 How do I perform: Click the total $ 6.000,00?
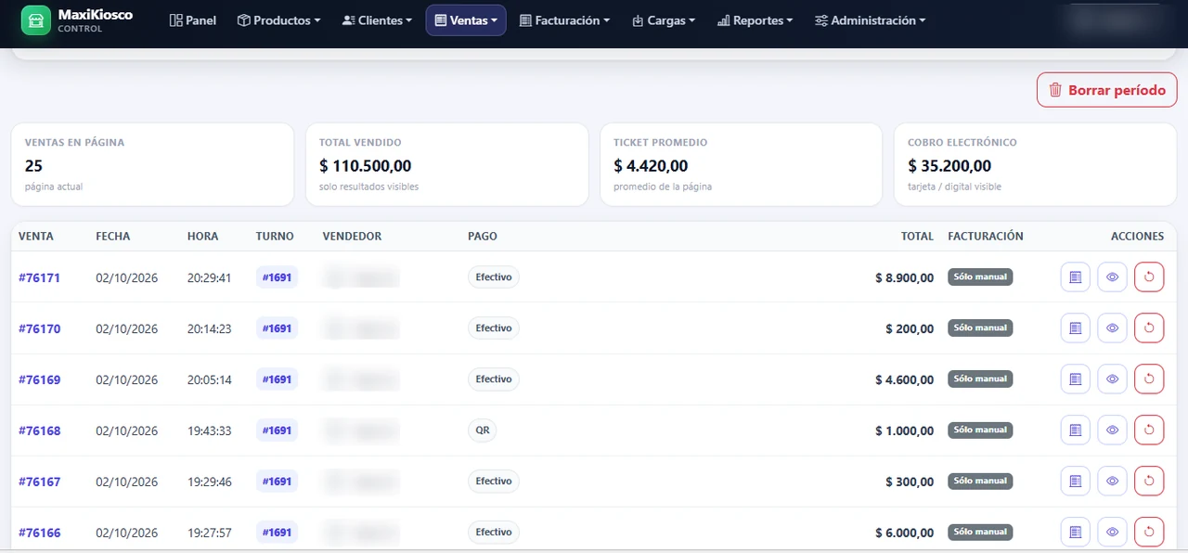pos(904,533)
